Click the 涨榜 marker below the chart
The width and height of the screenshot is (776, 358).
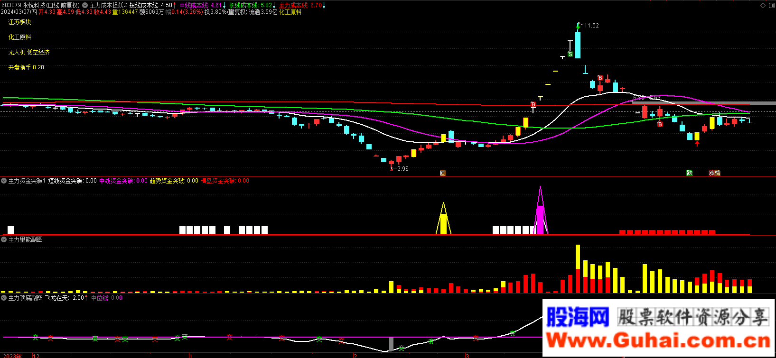(714, 173)
